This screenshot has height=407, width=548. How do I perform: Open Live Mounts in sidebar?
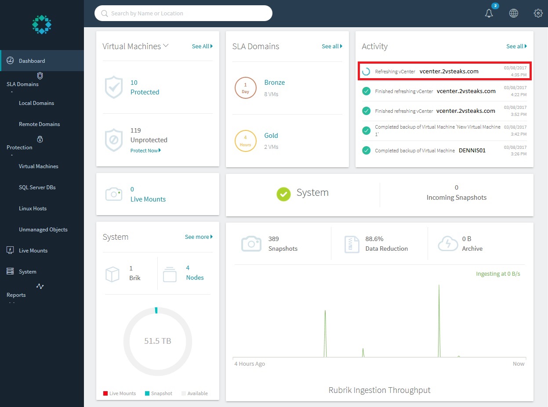click(x=33, y=251)
